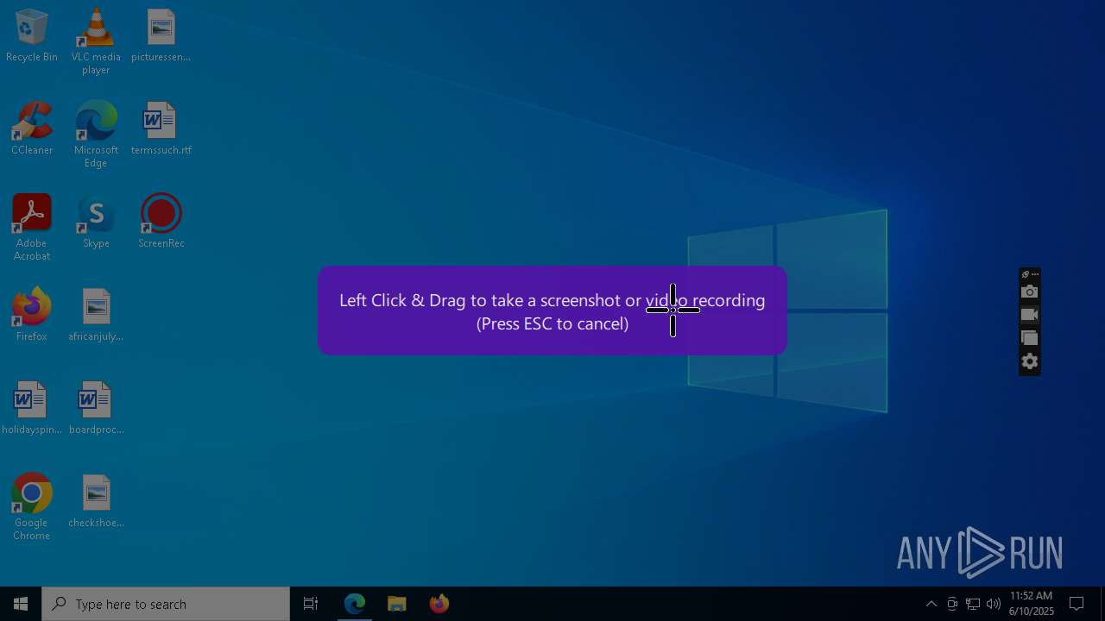Screen dimensions: 1105x621
Task: Open the notification center icon
Action: pyautogui.click(x=1077, y=604)
